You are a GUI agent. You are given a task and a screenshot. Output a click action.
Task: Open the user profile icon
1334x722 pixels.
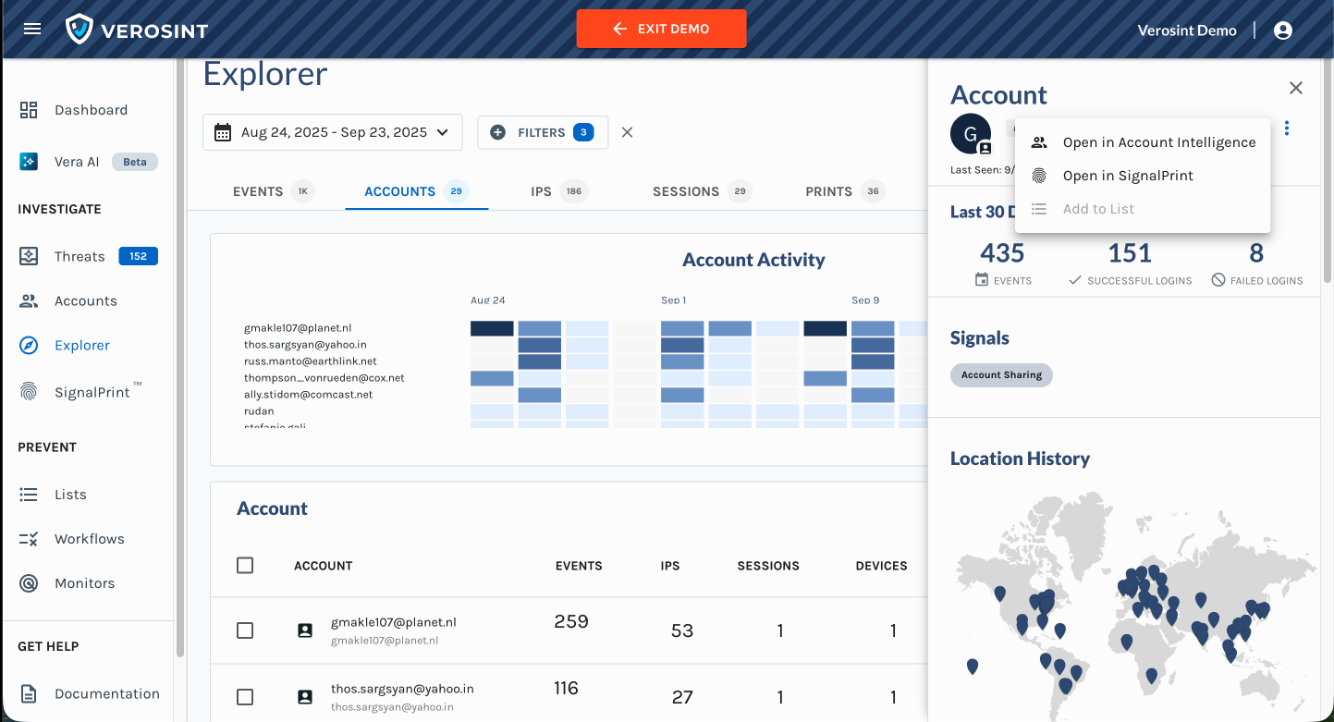point(1282,31)
